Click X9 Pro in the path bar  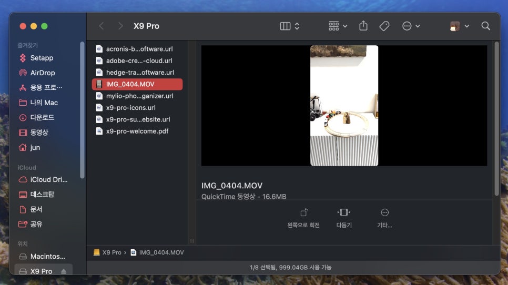[111, 252]
